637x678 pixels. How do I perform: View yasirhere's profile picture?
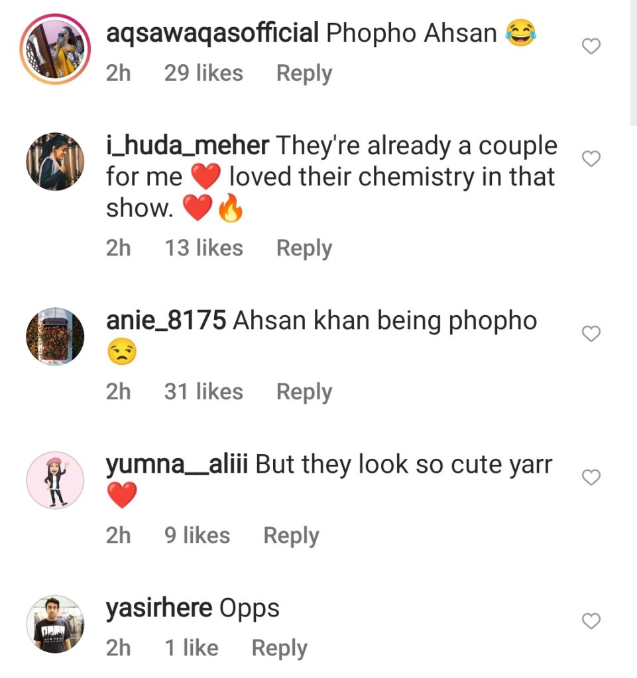(55, 624)
